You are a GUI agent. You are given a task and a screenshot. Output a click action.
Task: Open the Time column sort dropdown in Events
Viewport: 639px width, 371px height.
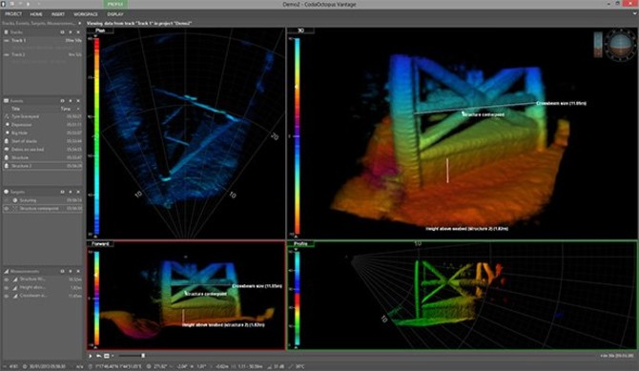(78, 109)
